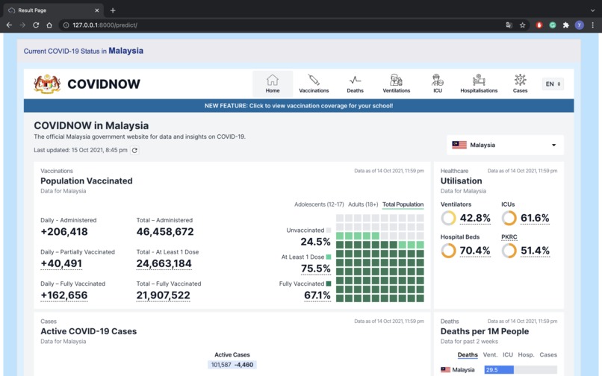Click the Fully Vaccinated dark green legend square
Image resolution: width=602 pixels, height=376 pixels.
click(x=329, y=284)
